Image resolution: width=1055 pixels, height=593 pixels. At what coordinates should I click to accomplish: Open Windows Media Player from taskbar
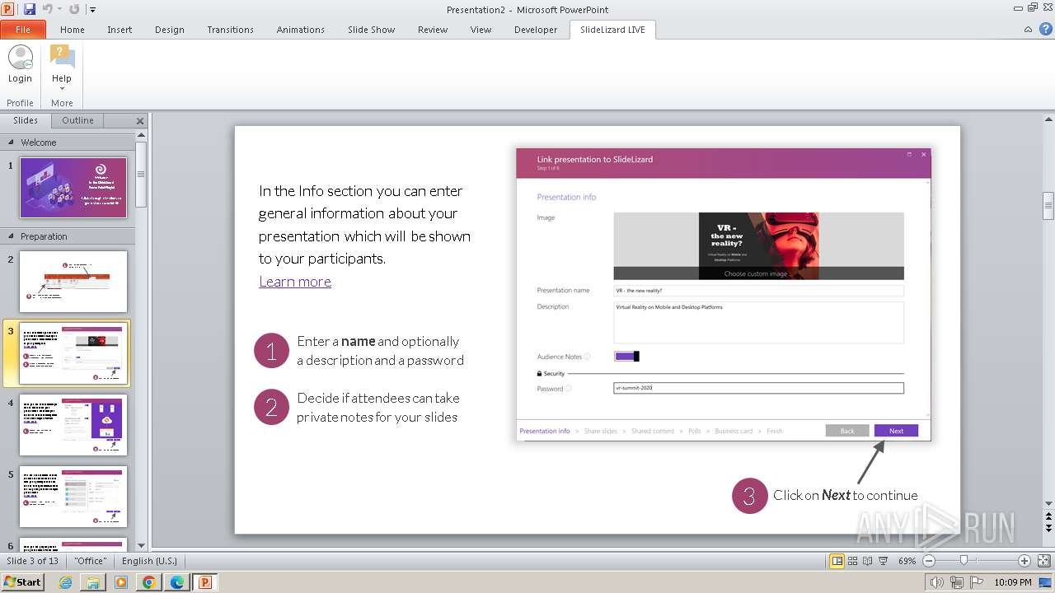click(121, 582)
